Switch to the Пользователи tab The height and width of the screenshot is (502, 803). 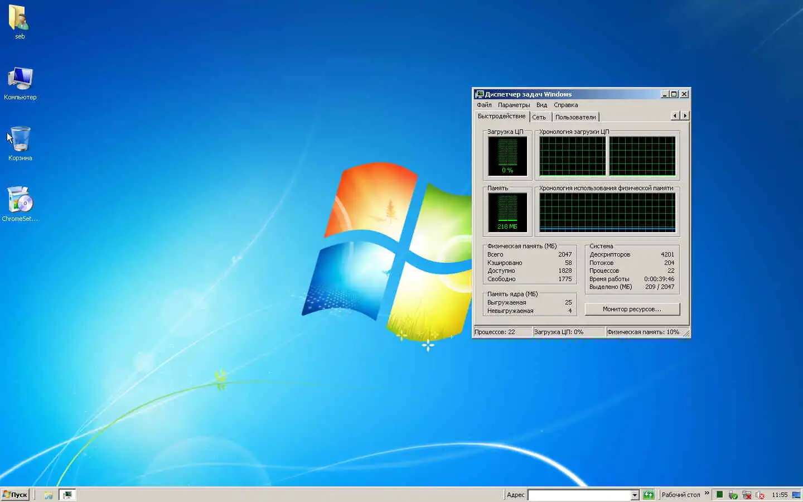pos(575,117)
